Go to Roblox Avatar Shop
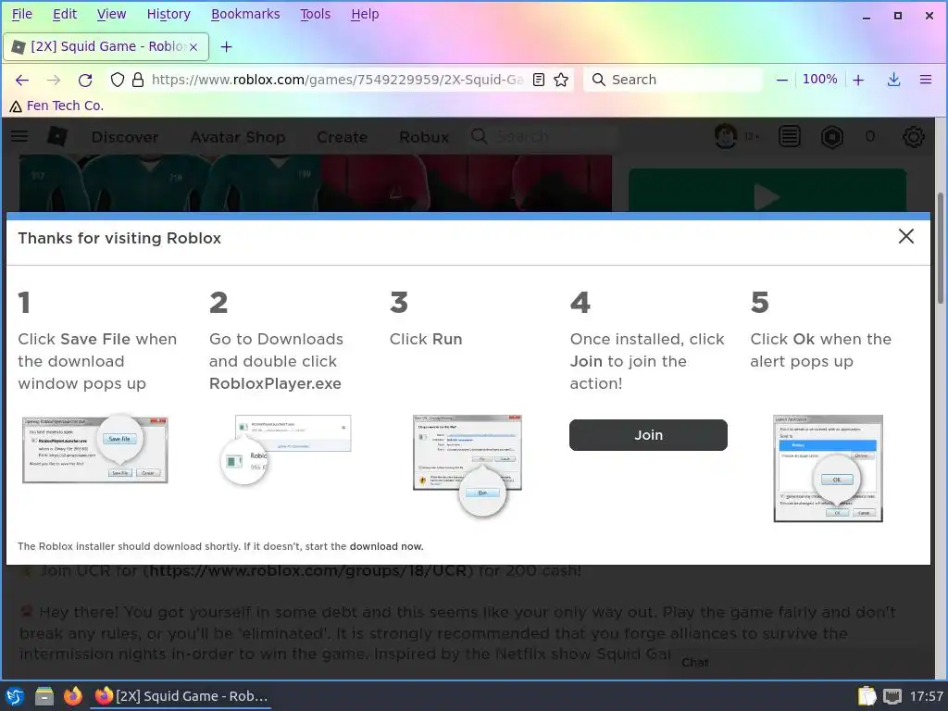The width and height of the screenshot is (948, 711). click(238, 137)
